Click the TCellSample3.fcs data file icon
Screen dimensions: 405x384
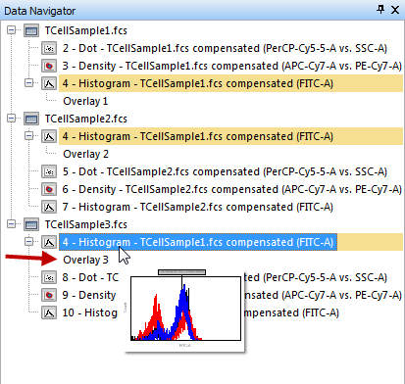[x=31, y=224]
